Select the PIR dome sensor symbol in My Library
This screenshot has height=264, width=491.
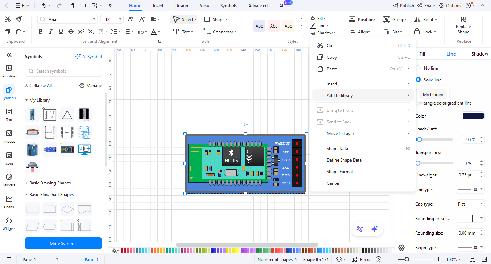(32, 167)
